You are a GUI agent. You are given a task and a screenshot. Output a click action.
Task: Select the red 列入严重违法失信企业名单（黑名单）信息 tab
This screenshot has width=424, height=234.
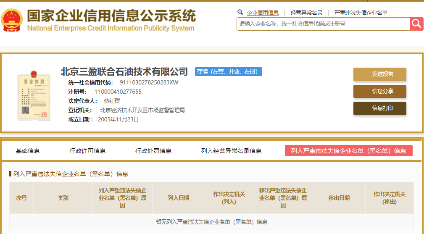[x=348, y=151]
